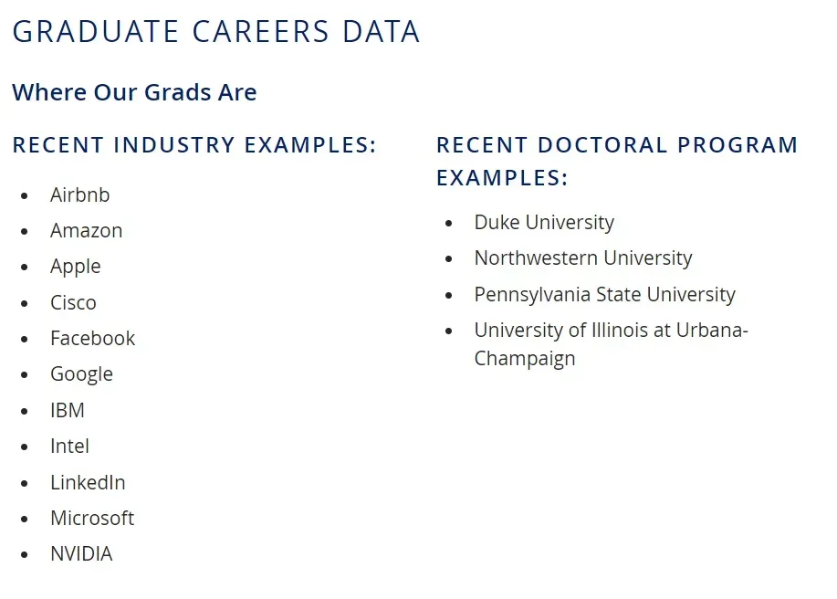The height and width of the screenshot is (599, 837).
Task: Click Duke University in doctoral programs
Action: 544,223
